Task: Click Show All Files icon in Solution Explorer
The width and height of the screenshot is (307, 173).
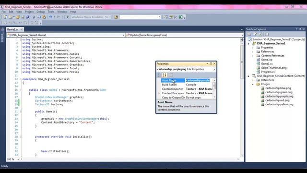Action: [x=255, y=34]
